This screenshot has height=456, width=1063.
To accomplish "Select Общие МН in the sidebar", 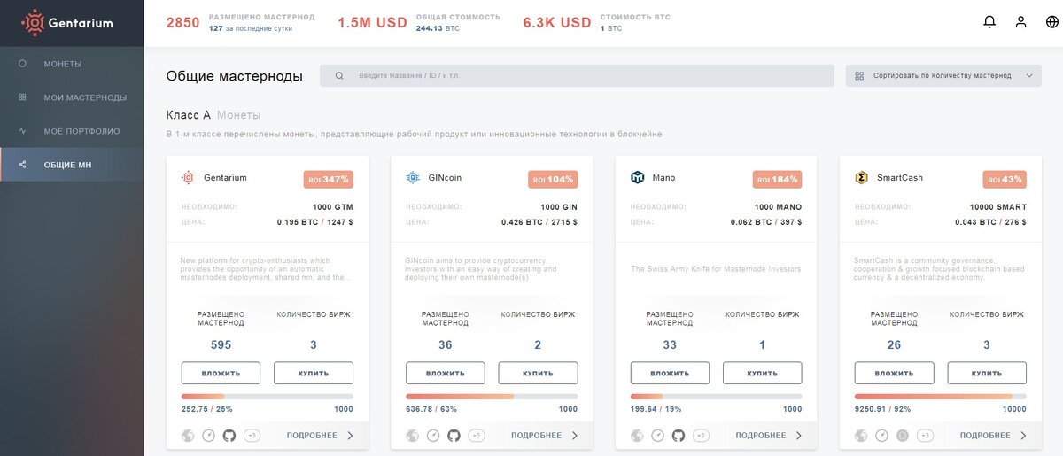I will 72,165.
